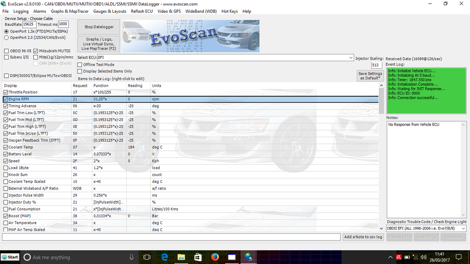Screen dimensions: 470x264
Task: Tick the Mitsi(1g/12pin/mmc checkbox
Action: click(36, 57)
